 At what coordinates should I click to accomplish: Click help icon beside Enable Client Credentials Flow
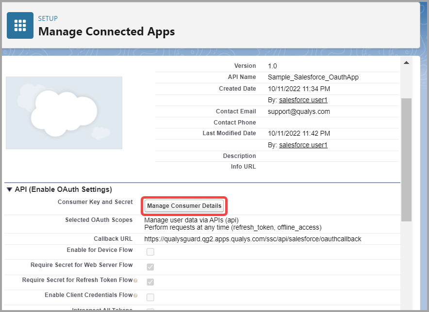tap(135, 296)
